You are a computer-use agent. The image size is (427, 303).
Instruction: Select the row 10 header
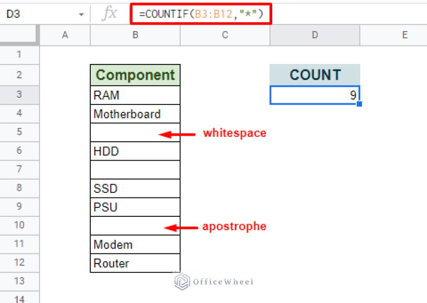click(19, 225)
